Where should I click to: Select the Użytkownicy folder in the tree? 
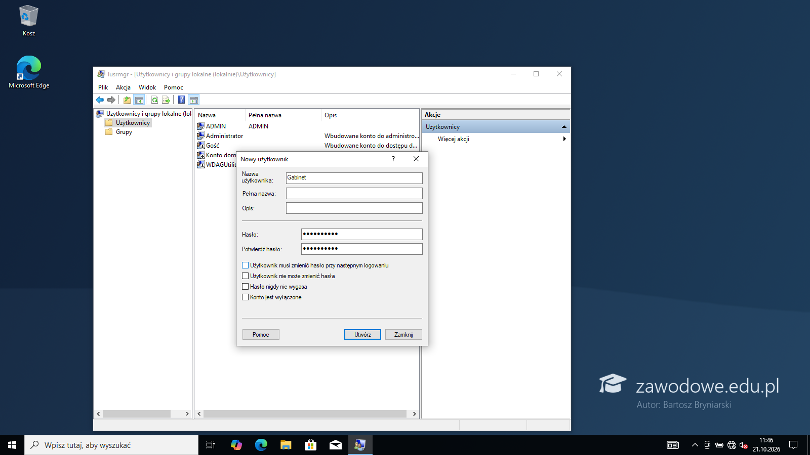click(133, 123)
